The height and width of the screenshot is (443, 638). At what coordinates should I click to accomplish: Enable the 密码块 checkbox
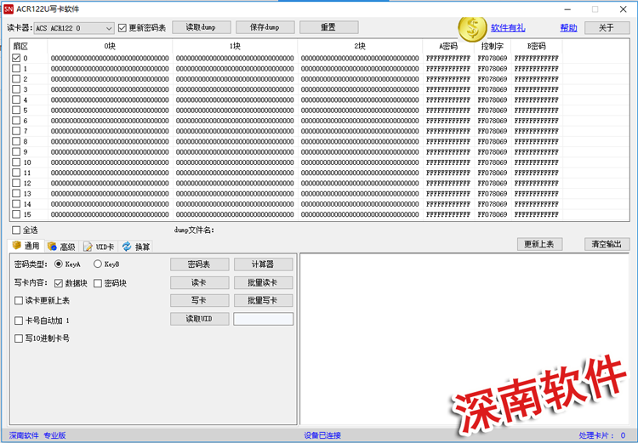(98, 283)
